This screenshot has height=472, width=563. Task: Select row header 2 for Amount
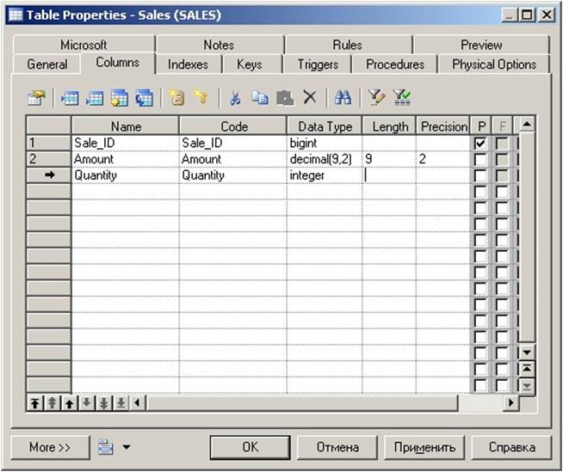click(x=48, y=159)
